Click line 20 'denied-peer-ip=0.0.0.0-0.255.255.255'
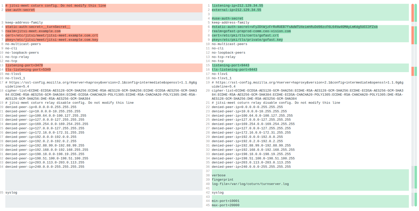 [x=41, y=107]
